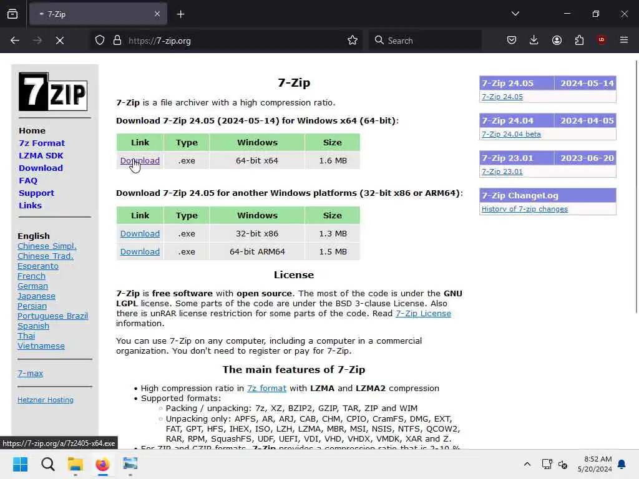Screen dimensions: 639x479
Task: Show hidden tray icons chevron
Action: coord(527,464)
